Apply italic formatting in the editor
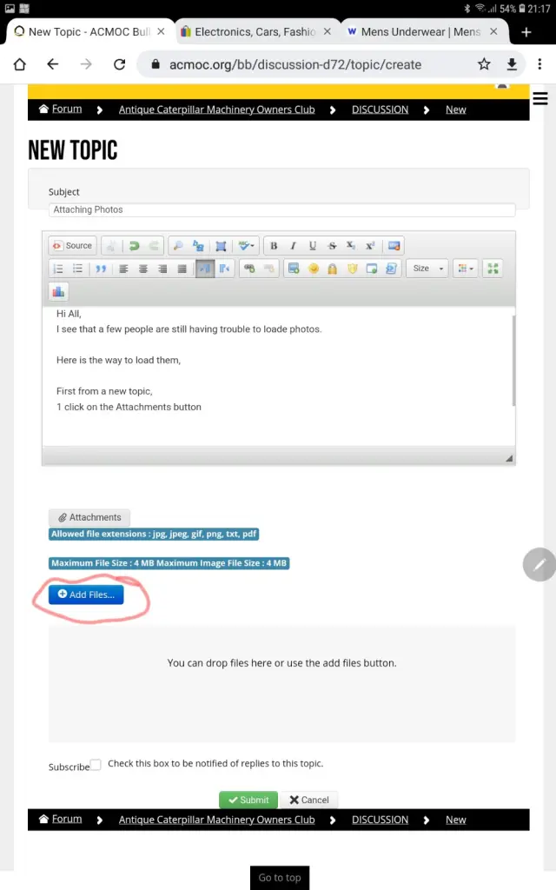The image size is (556, 890). click(x=294, y=246)
